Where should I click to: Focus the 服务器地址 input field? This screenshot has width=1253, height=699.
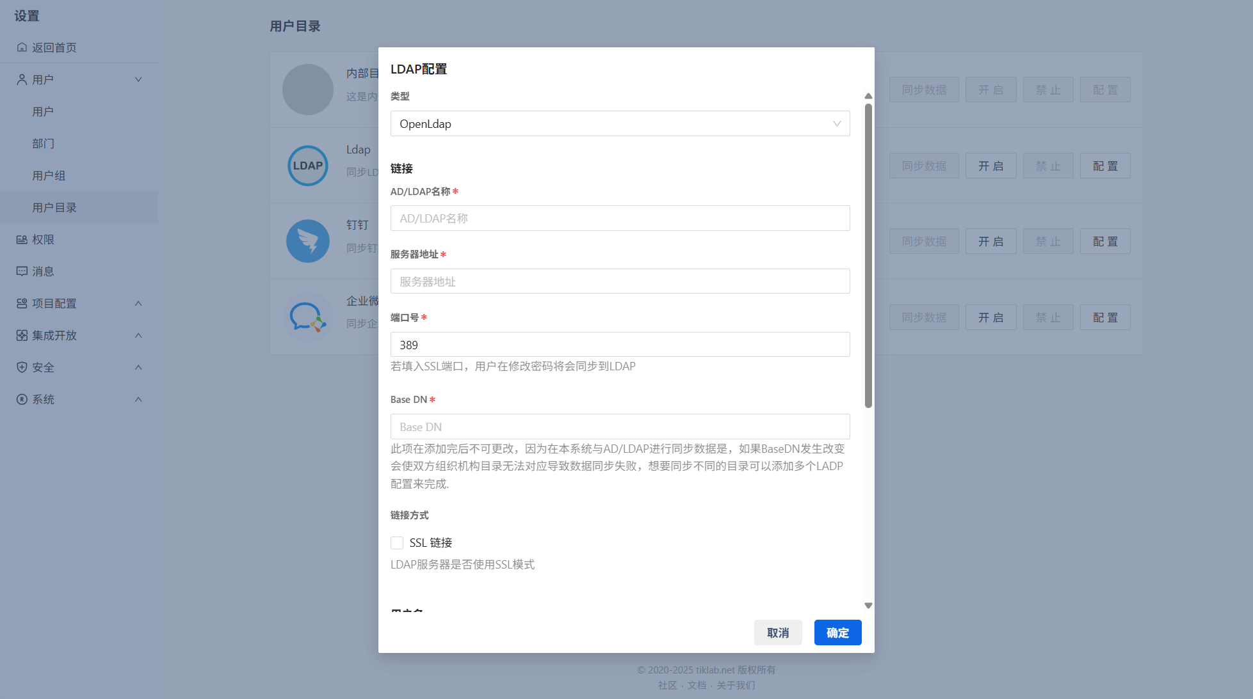[620, 281]
